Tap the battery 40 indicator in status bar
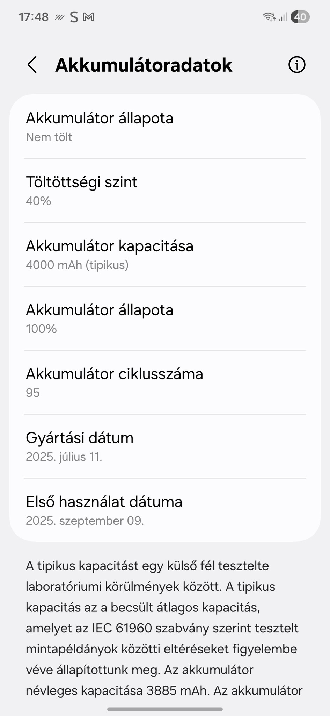330x716 pixels. 300,17
